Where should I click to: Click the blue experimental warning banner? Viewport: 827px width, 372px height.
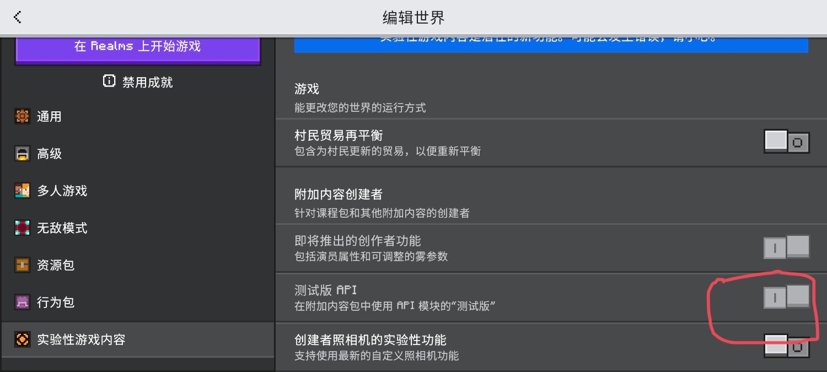551,44
